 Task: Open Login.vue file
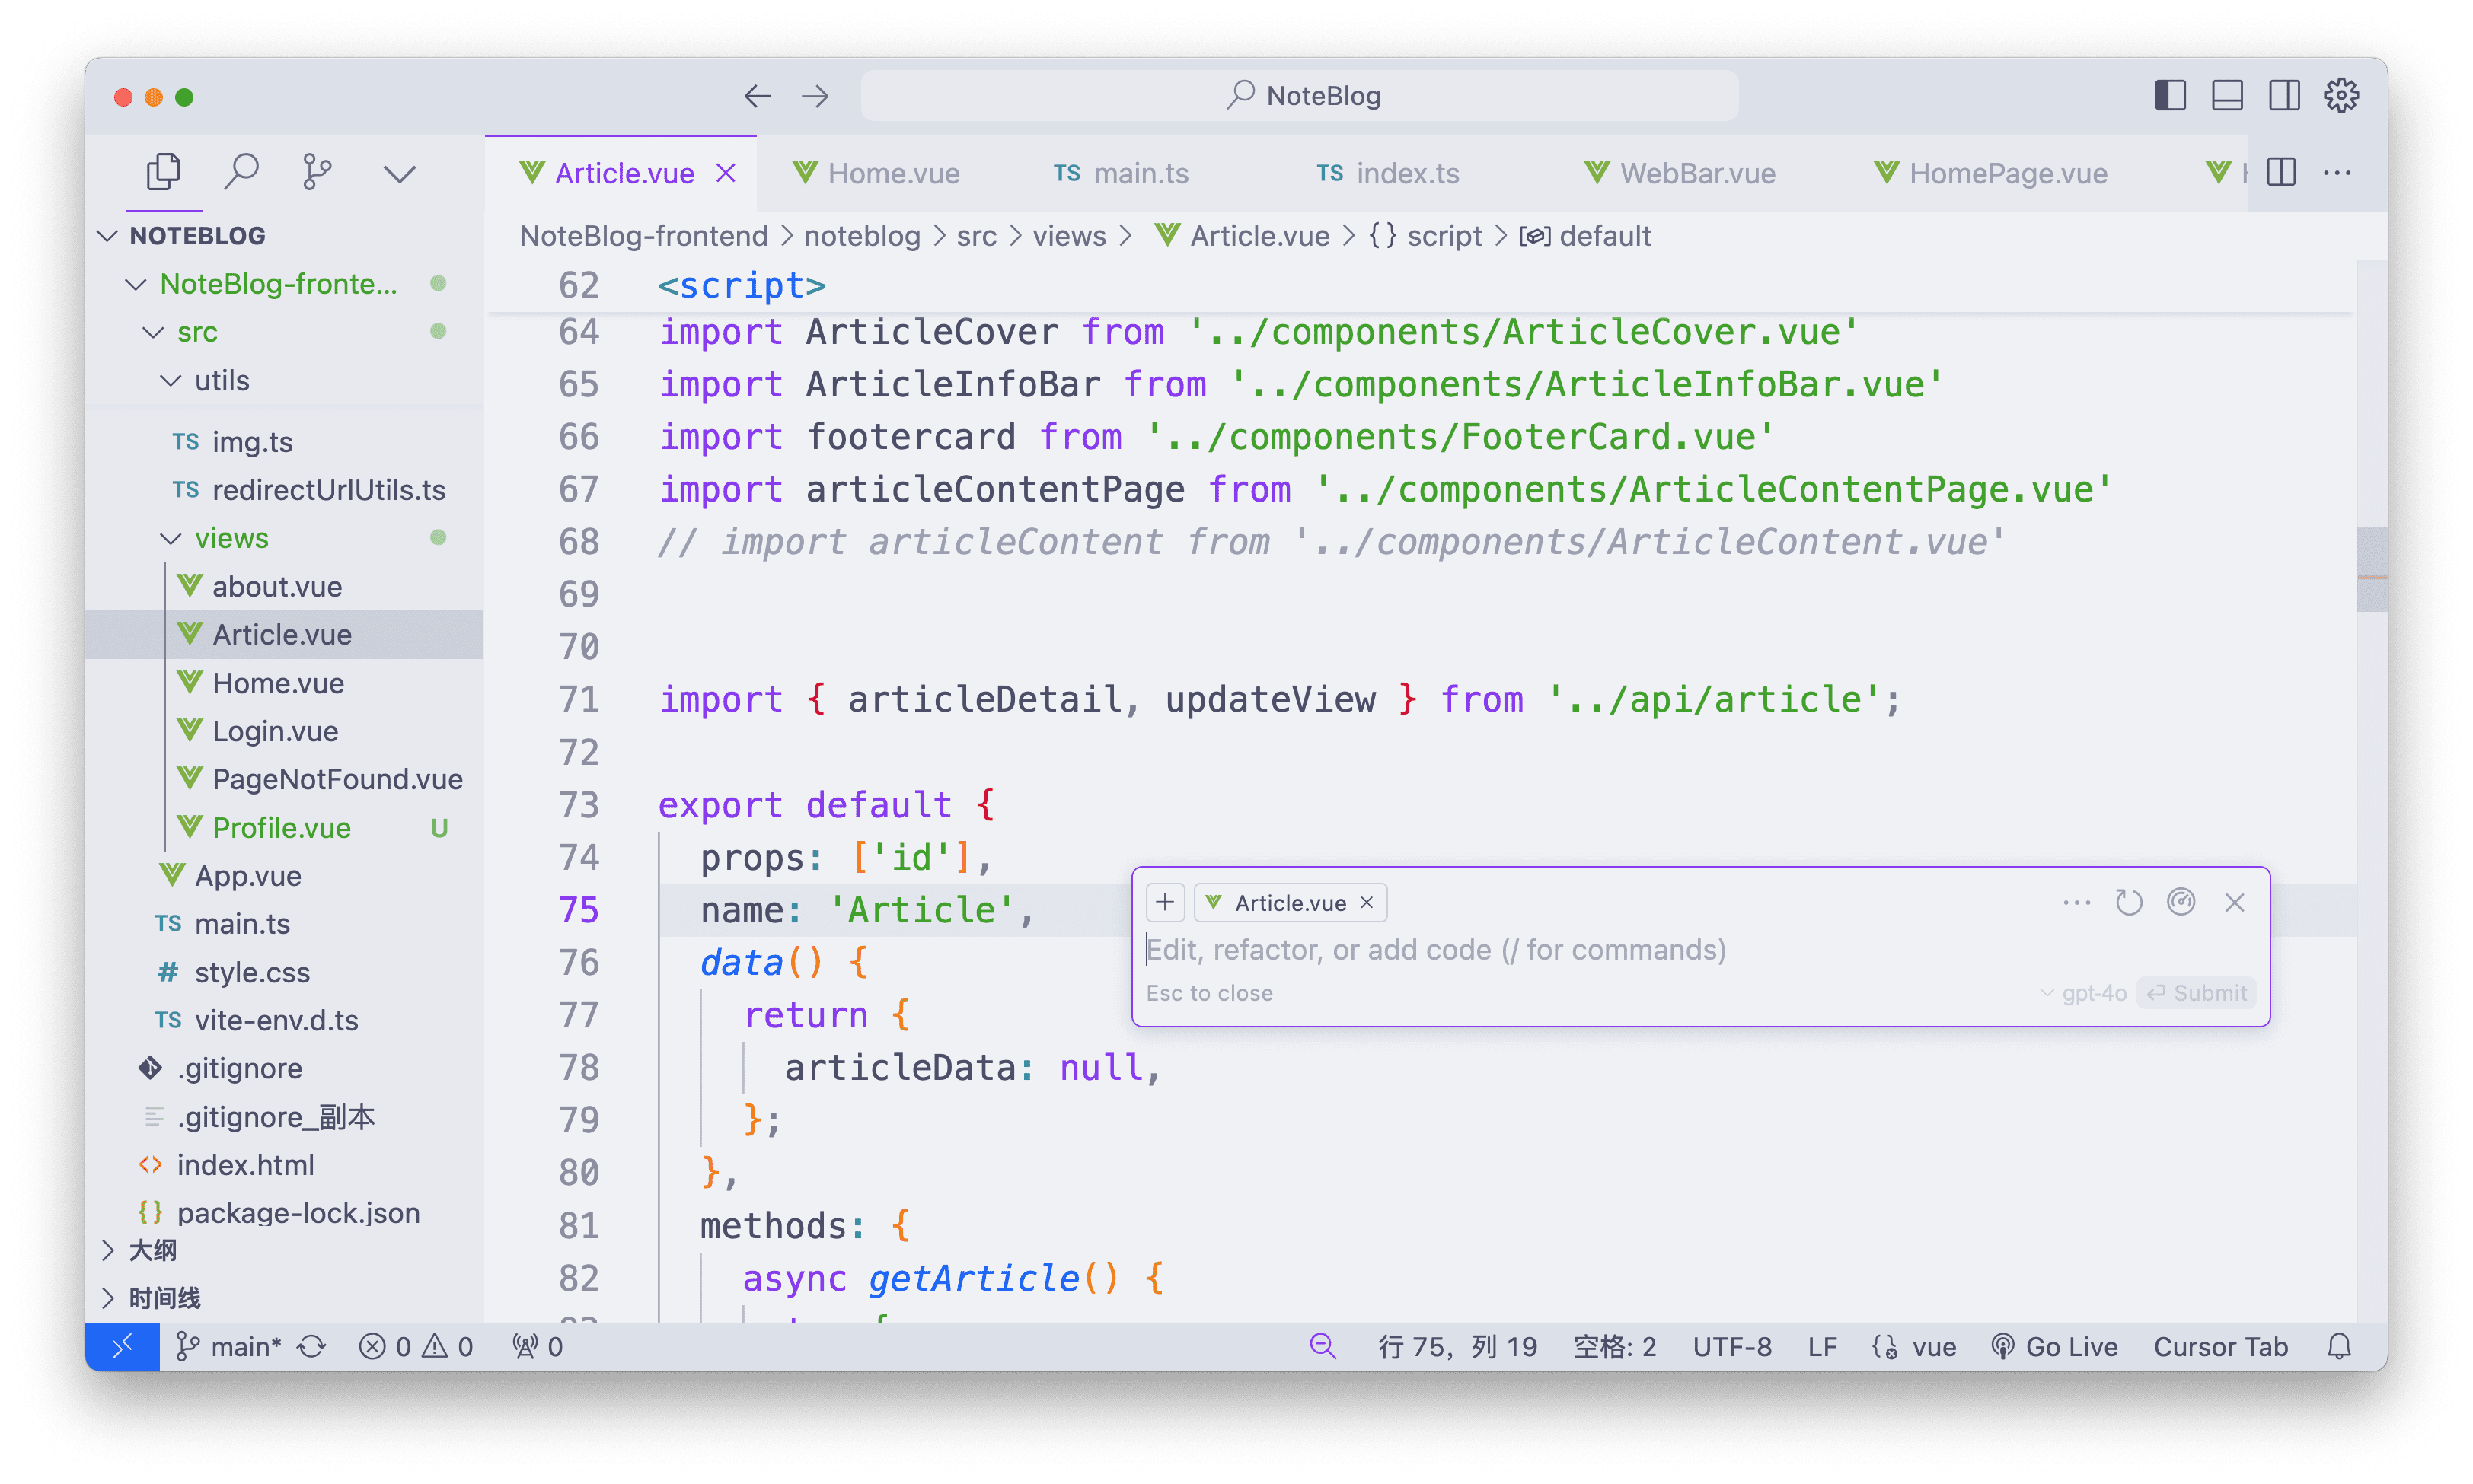[x=284, y=731]
